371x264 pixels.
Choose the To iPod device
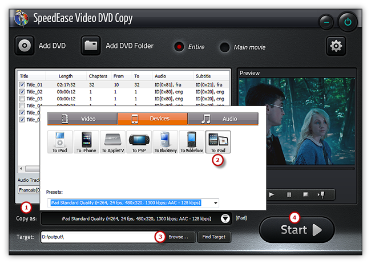[x=60, y=142]
